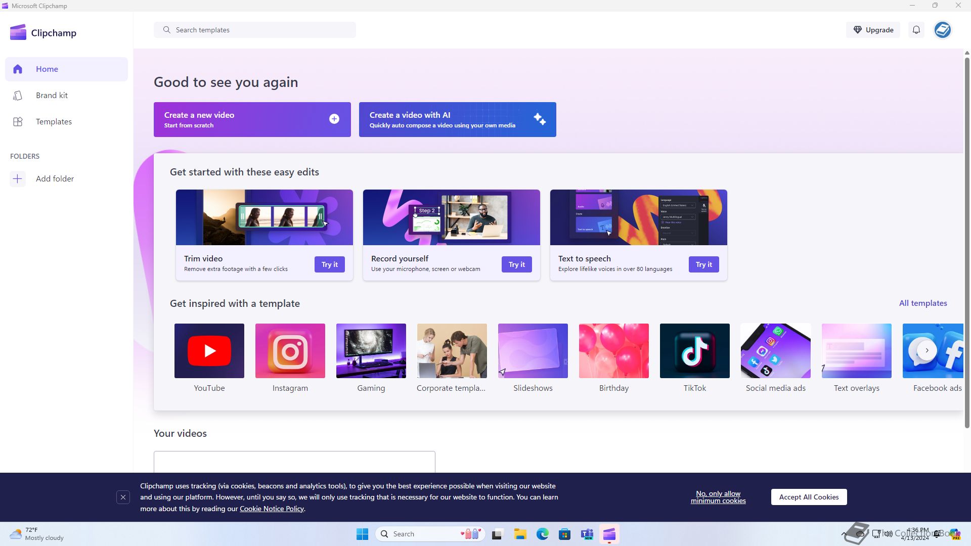This screenshot has width=971, height=546.
Task: Open Task View on the taskbar
Action: 498,534
